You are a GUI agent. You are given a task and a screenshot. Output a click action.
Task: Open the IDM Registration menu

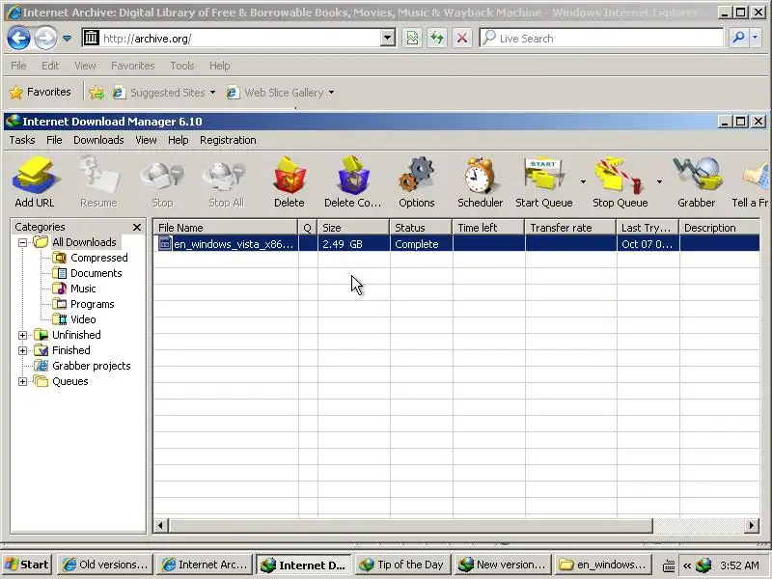click(x=228, y=140)
